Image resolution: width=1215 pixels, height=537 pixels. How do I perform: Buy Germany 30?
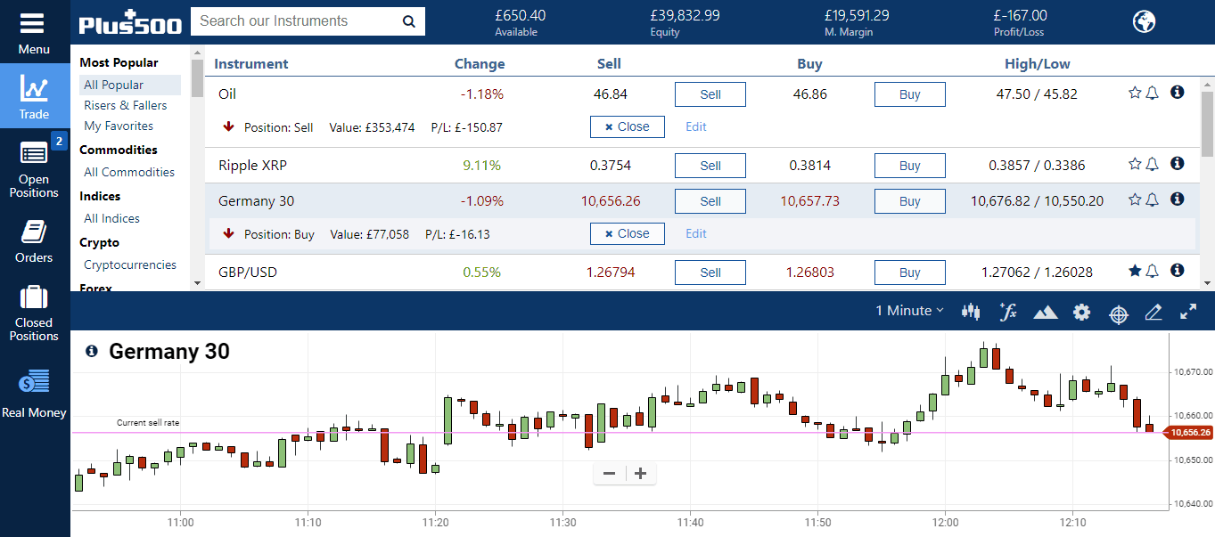tap(910, 201)
